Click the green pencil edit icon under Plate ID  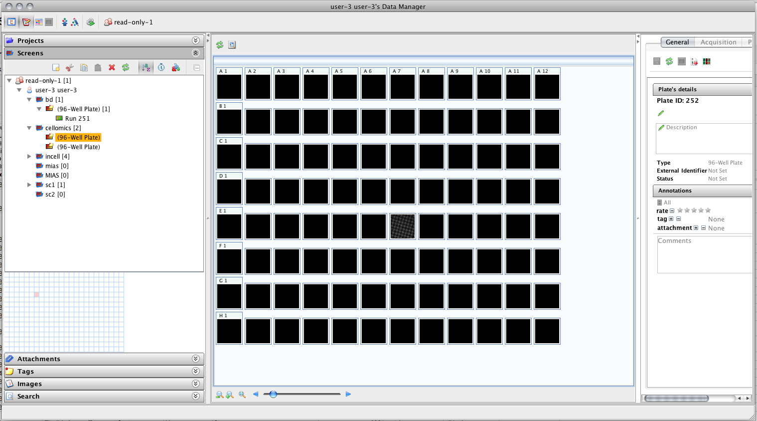pyautogui.click(x=661, y=113)
